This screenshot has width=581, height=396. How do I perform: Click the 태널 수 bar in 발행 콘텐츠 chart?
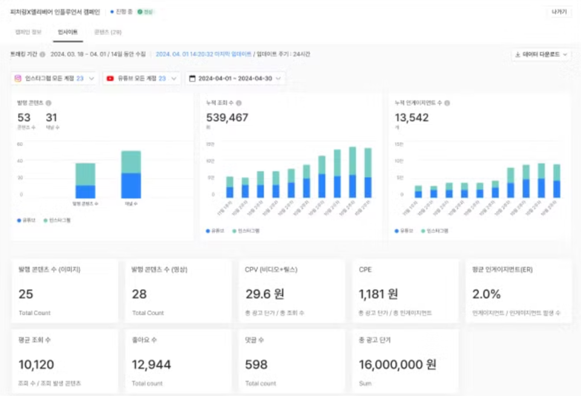point(131,175)
